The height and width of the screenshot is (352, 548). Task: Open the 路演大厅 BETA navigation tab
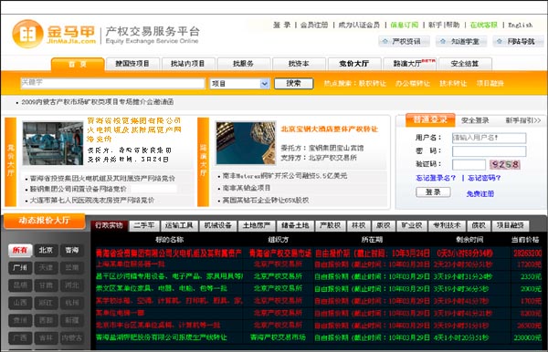pyautogui.click(x=409, y=64)
